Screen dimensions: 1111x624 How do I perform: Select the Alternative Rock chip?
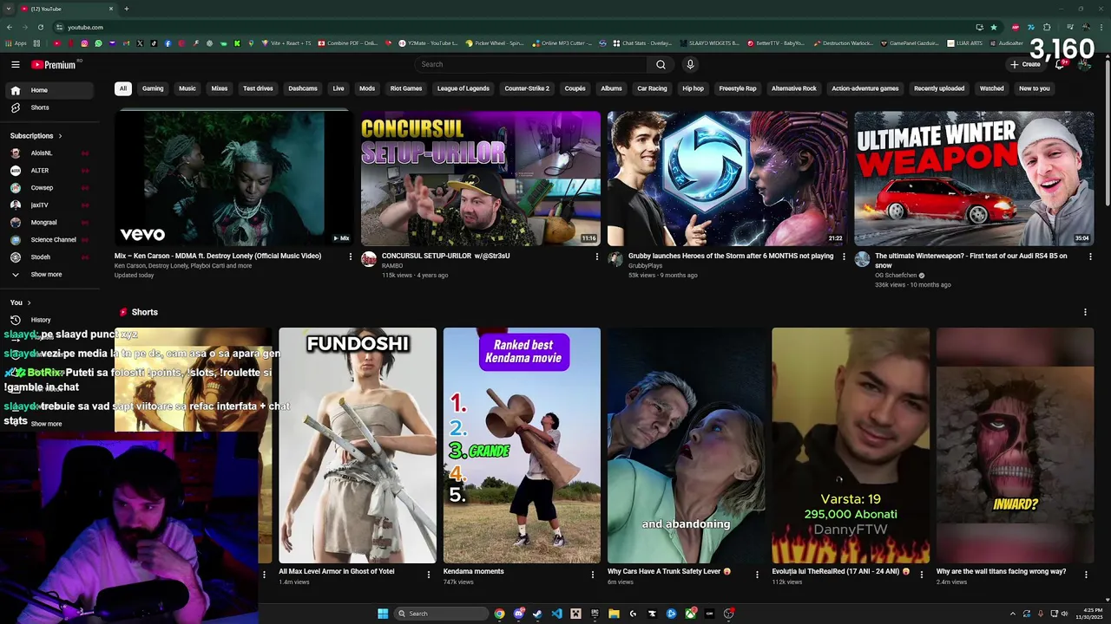click(x=794, y=88)
